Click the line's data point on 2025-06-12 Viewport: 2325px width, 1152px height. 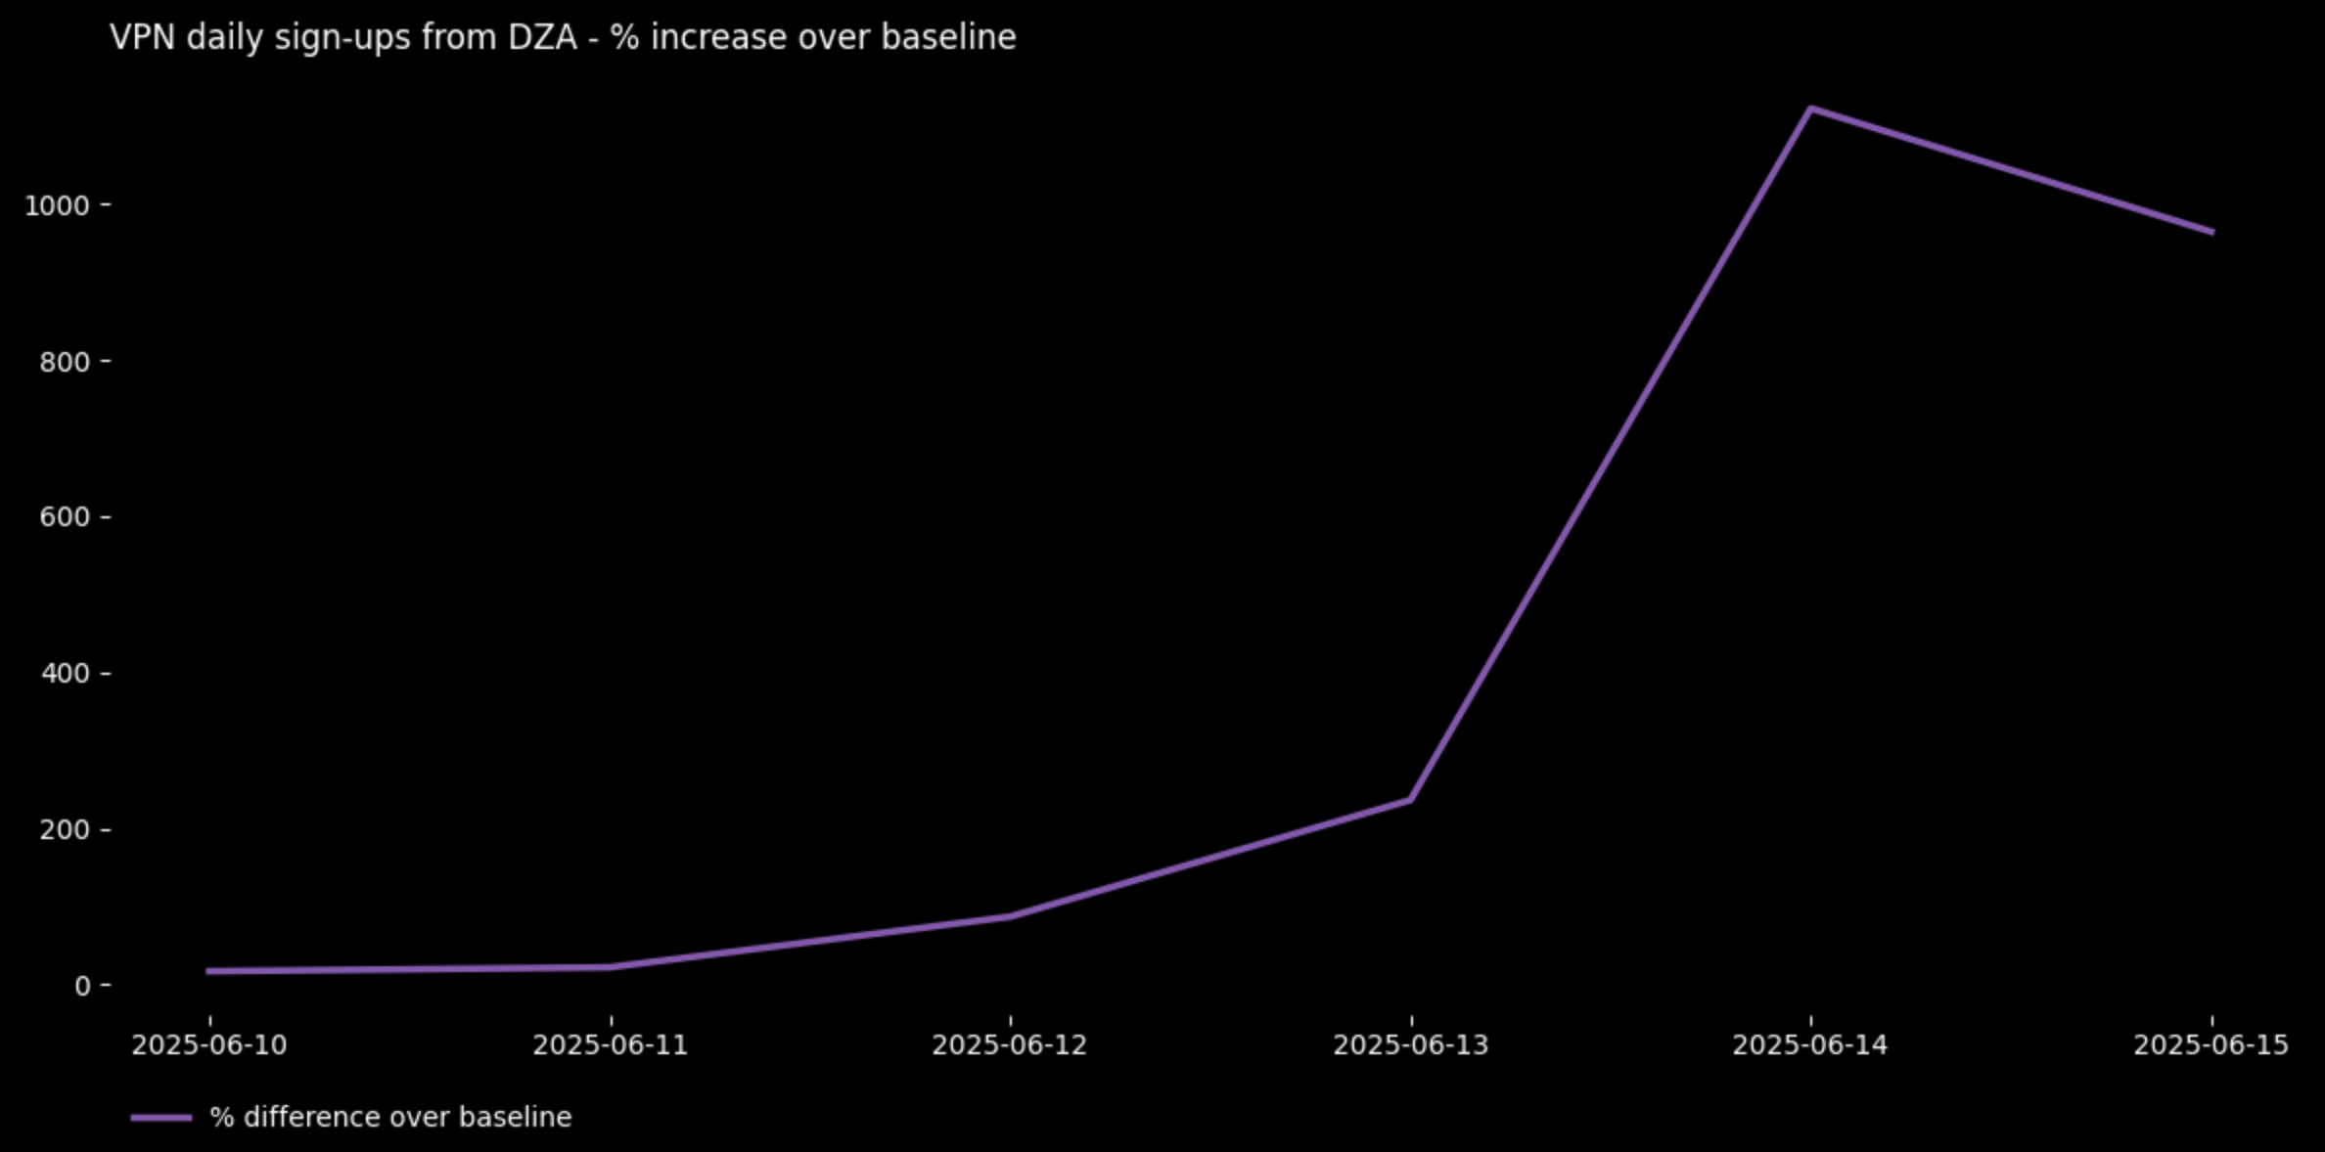1010,916
